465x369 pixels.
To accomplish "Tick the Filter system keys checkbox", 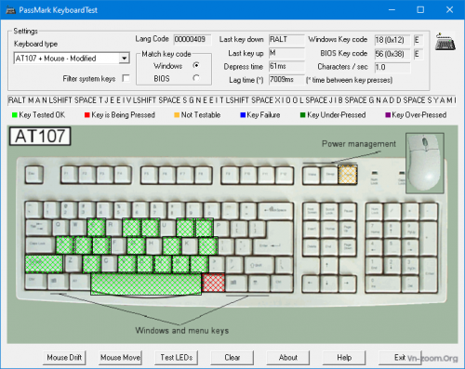I will (126, 78).
